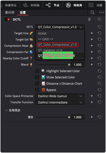106x153 pixels.
Task: Reset the Transfer Function setting
Action: point(99,102)
